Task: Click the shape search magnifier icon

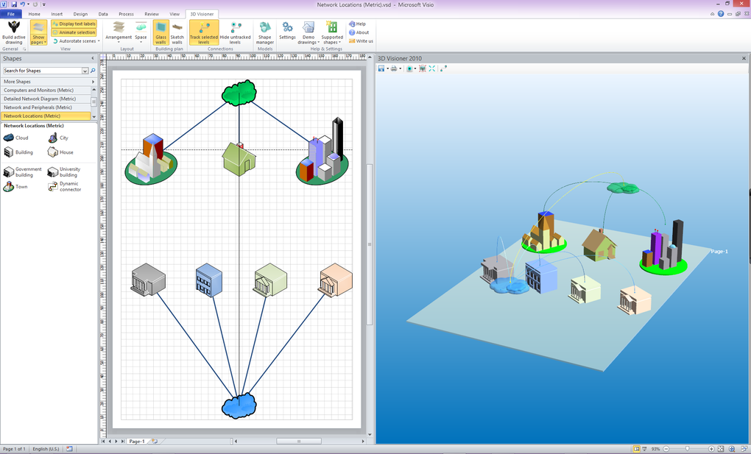Action: tap(93, 71)
